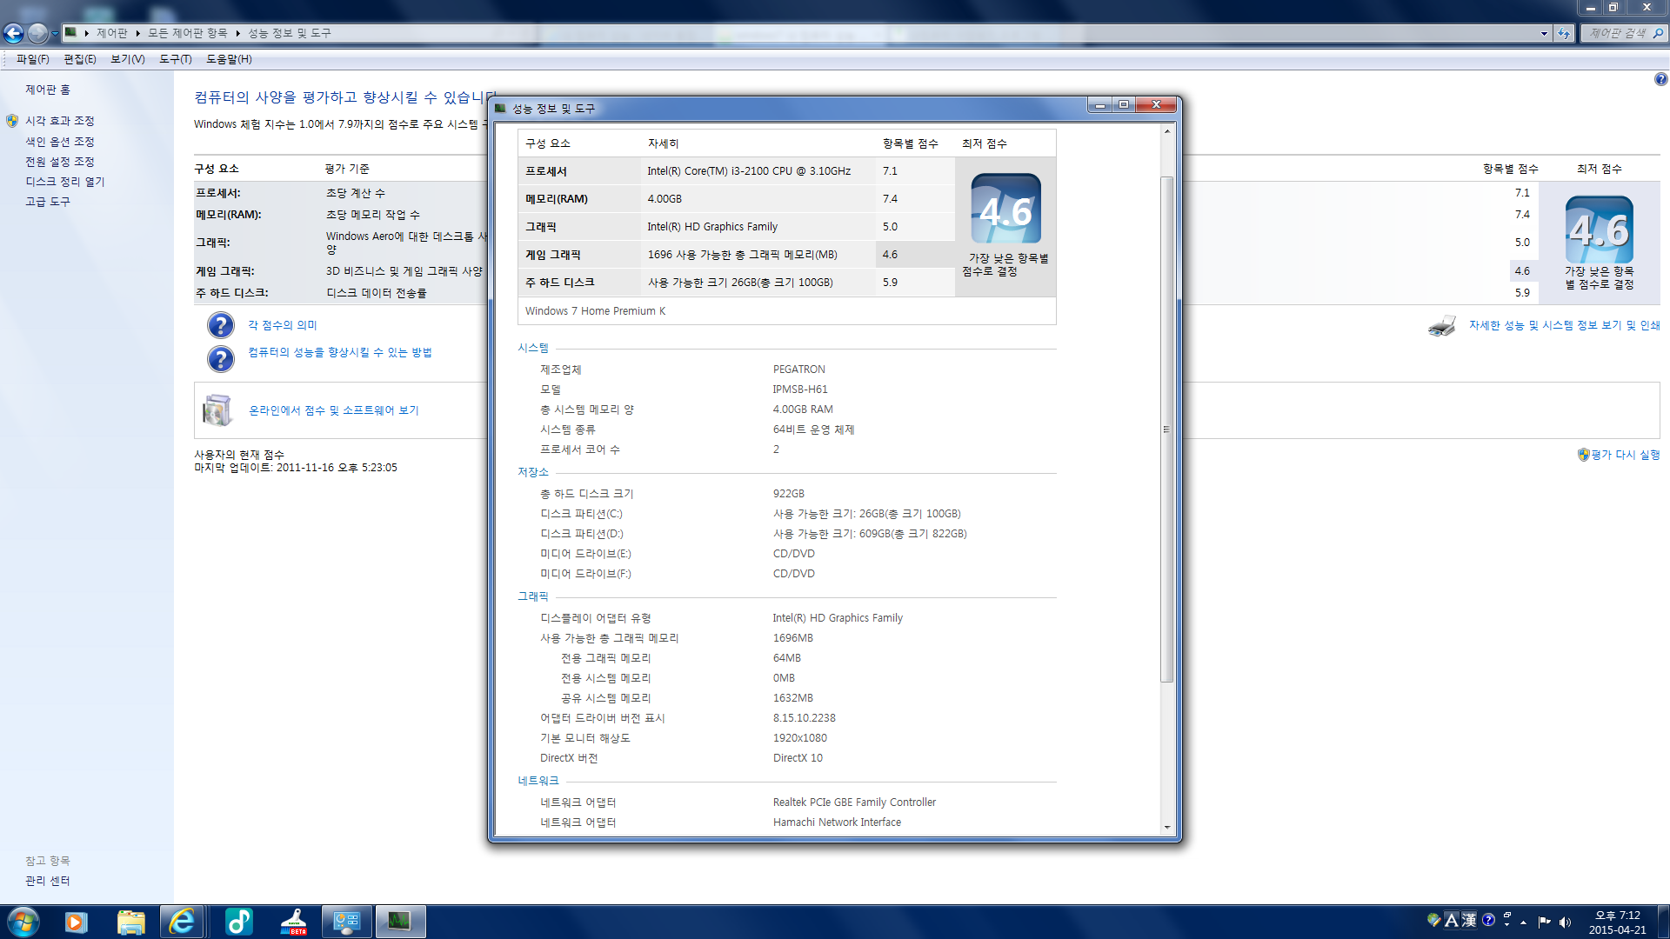
Task: Expand the address bar history dropdown
Action: [x=1544, y=33]
